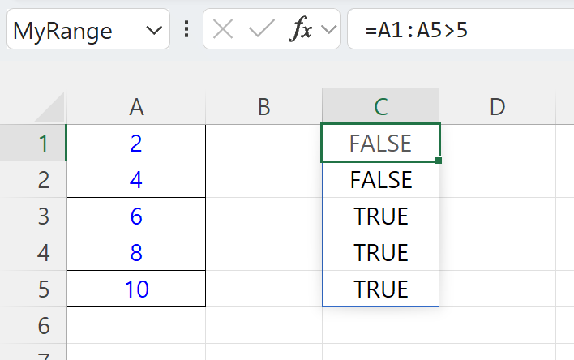Click cell A3 containing 6

pos(136,216)
